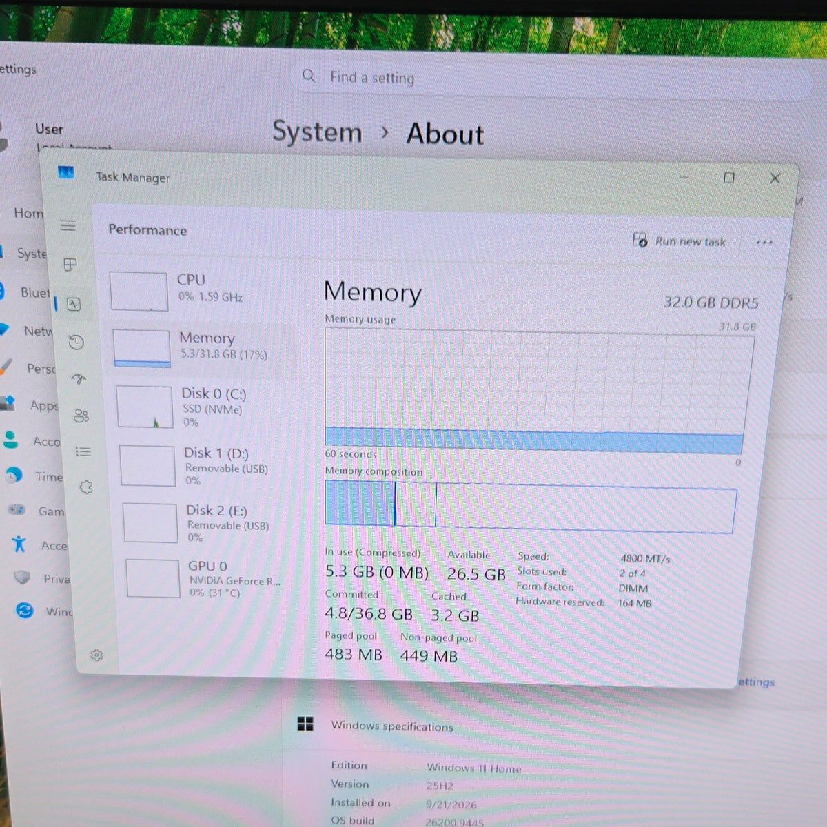Click the 32.0 GB DDR5 label

coord(711,303)
